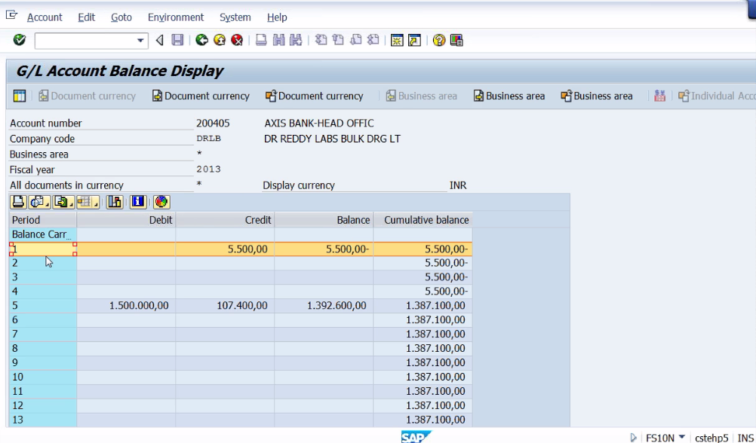This screenshot has width=756, height=443.
Task: Open the Environment menu
Action: click(176, 17)
